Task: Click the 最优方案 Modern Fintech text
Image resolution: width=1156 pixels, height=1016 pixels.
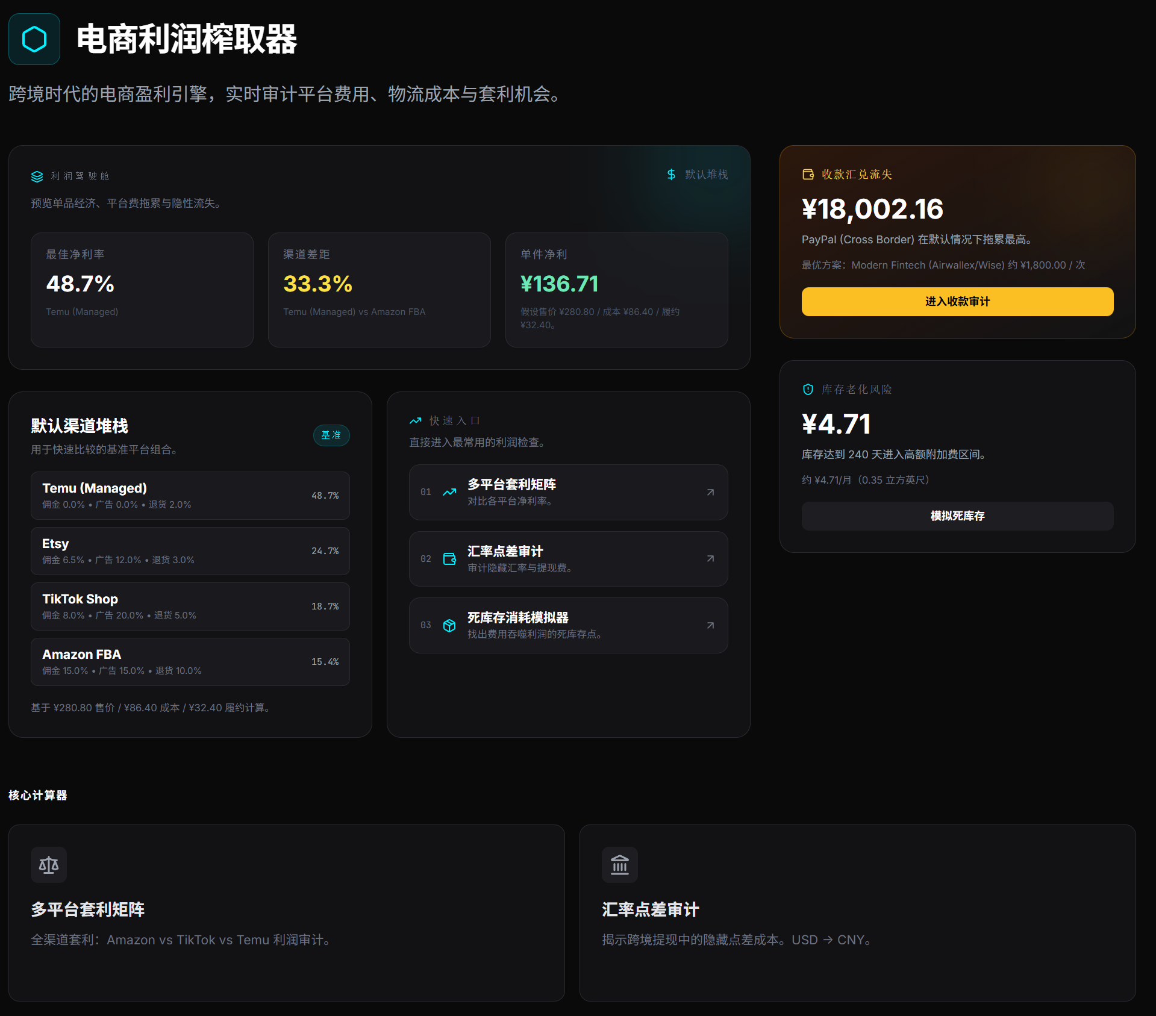Action: [943, 265]
